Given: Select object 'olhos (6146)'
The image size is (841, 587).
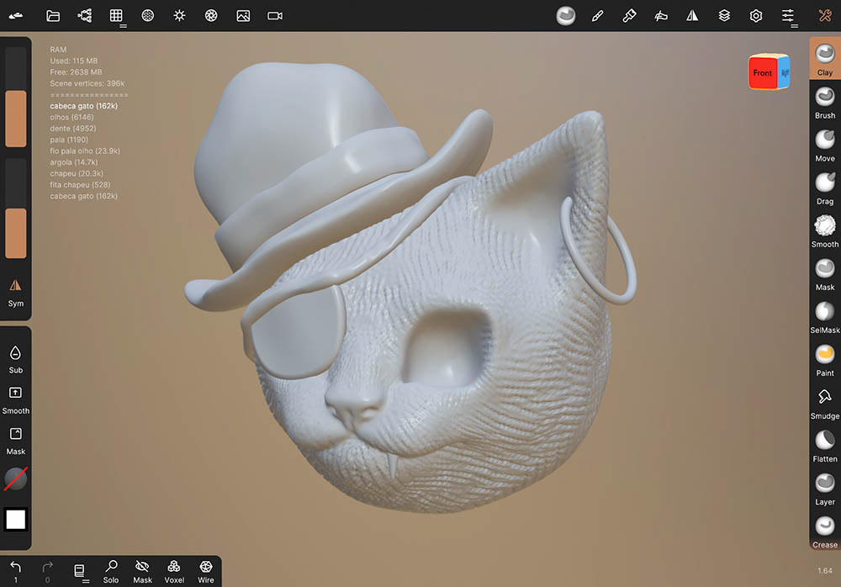Looking at the screenshot, I should 71,117.
